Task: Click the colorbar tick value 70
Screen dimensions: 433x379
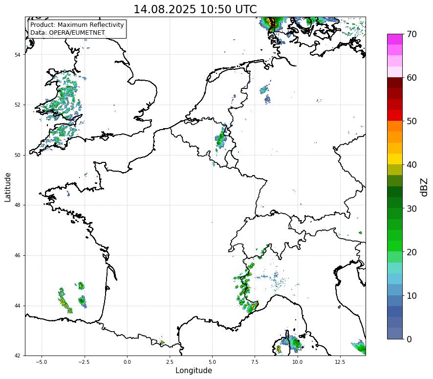Action: coord(411,34)
